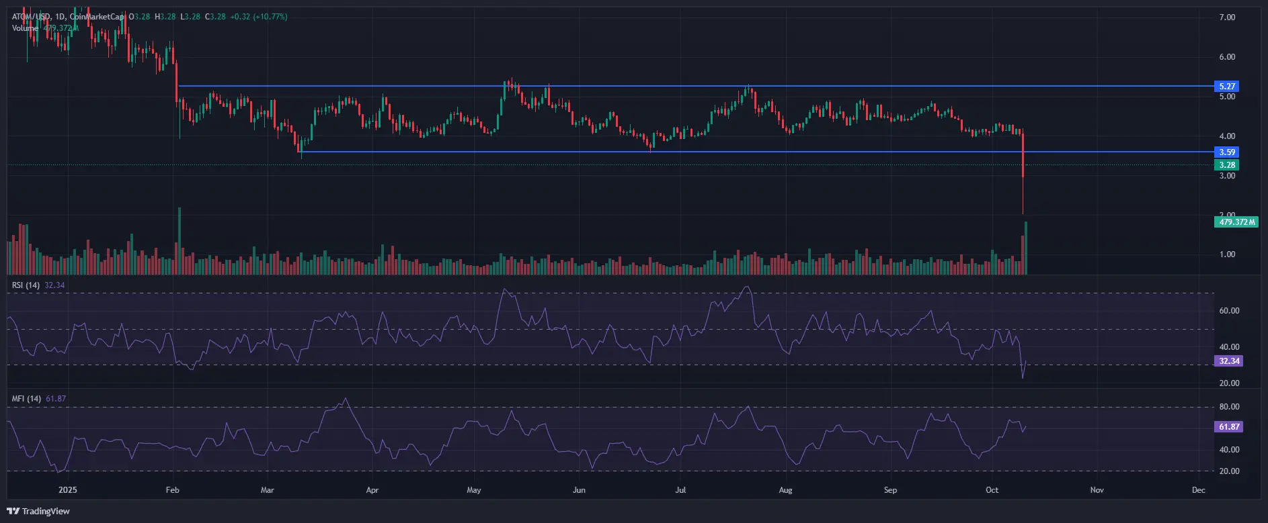The height and width of the screenshot is (523, 1268).
Task: Open the TradingView logo link
Action: click(38, 511)
